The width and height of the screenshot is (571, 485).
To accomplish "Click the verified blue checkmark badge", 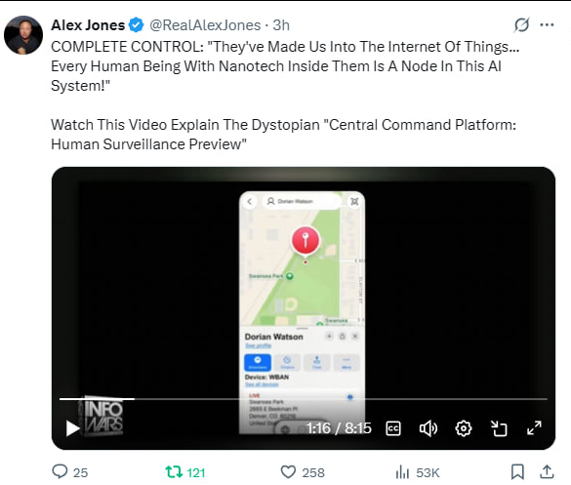I will click(137, 24).
